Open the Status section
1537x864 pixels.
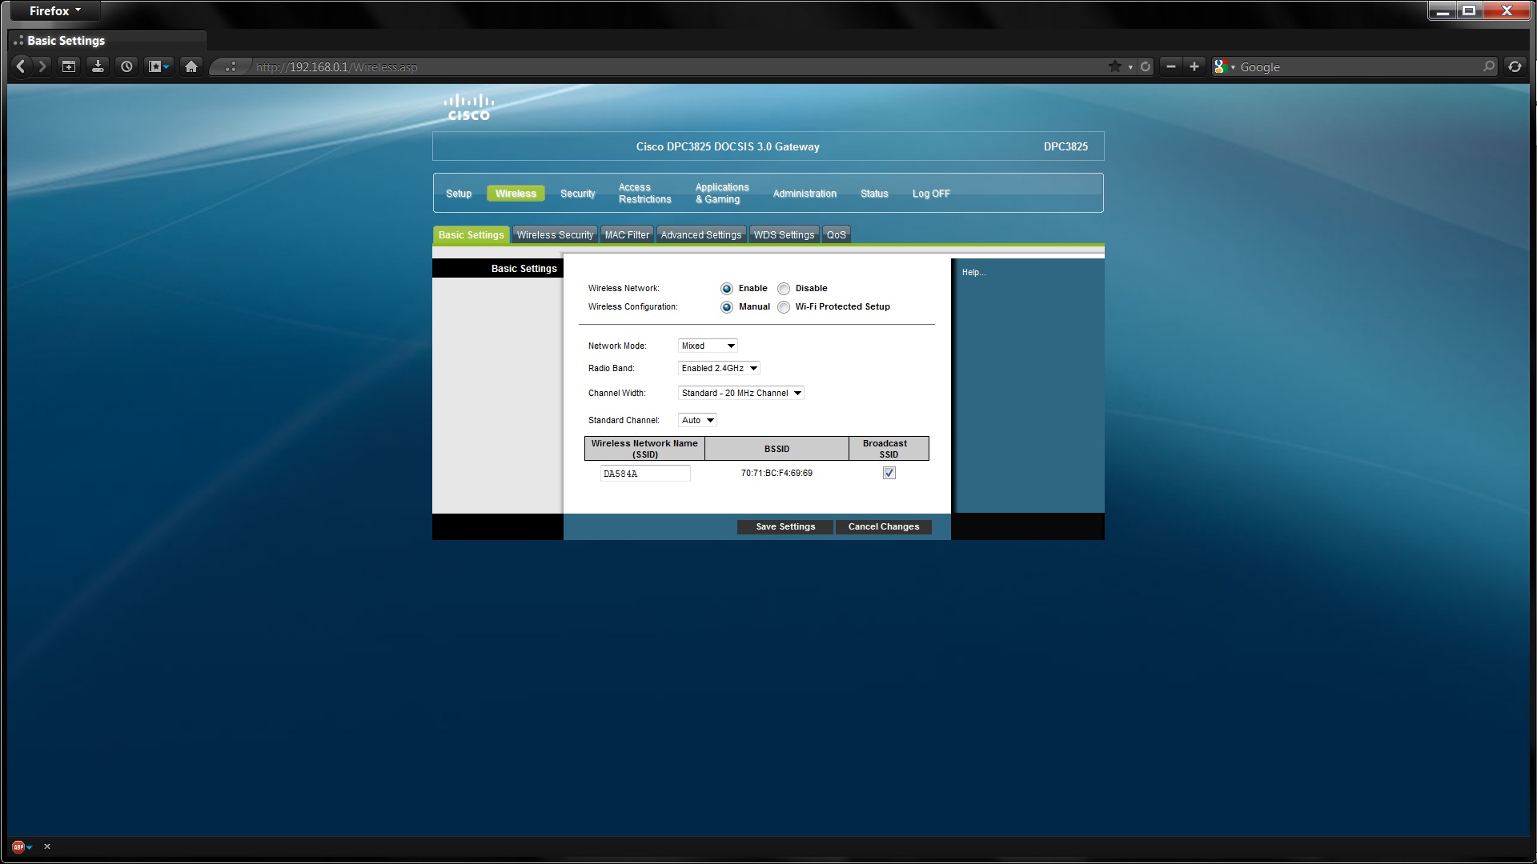[x=874, y=194]
